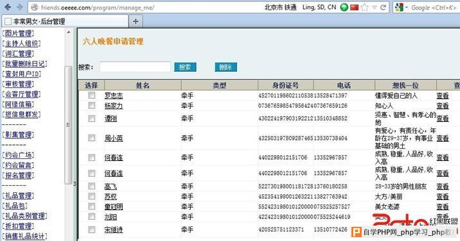Reload the page with the refresh icon
Viewport: 460px width, 241px height.
pos(383,7)
